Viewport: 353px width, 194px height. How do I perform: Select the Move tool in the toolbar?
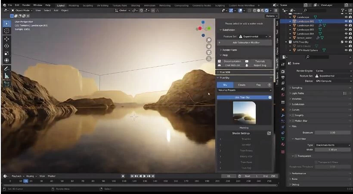(6, 38)
